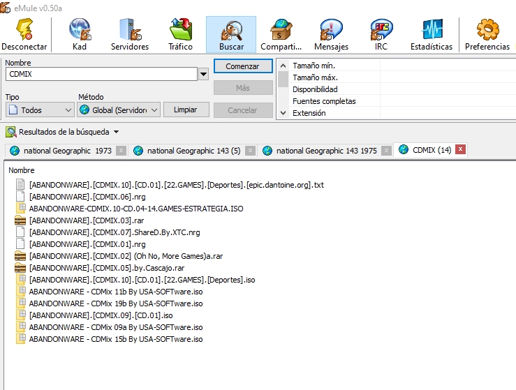Switch to national Geographic 1973 tab
516x390 pixels.
pos(68,151)
